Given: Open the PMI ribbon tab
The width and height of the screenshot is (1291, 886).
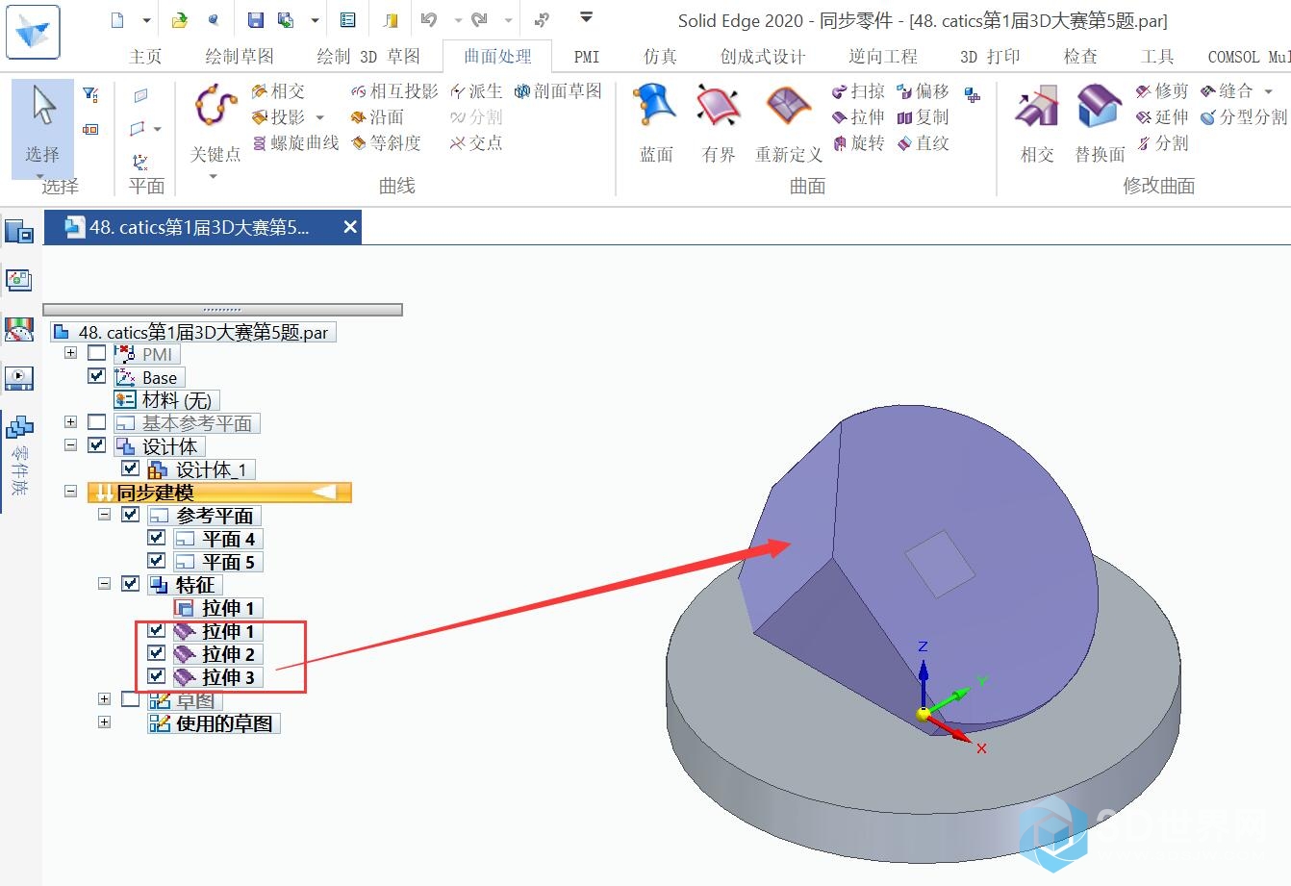Looking at the screenshot, I should (587, 57).
